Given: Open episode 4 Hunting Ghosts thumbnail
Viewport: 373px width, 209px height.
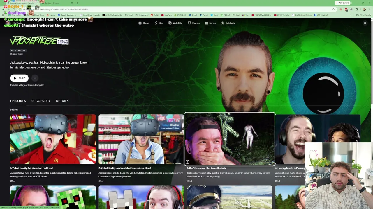Looking at the screenshot, I should pos(318,139).
